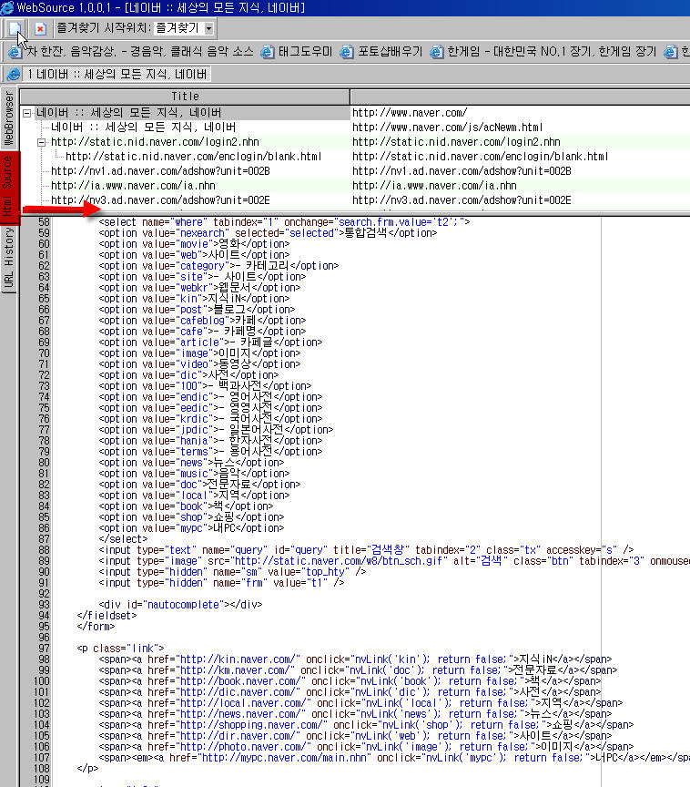Select the nv1.ad.naver.com adshow?unit=002B tree row
Screen dimensions: 690x787
160,171
